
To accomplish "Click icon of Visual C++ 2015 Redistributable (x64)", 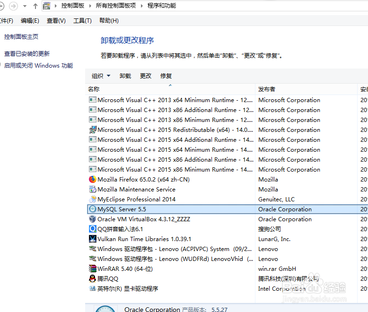I will (92, 130).
